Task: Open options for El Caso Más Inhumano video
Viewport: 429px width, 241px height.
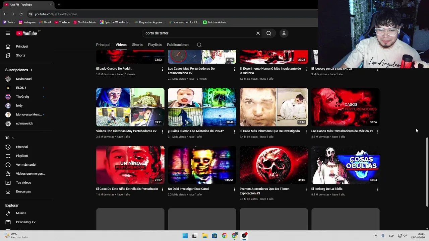Action: pos(306,132)
